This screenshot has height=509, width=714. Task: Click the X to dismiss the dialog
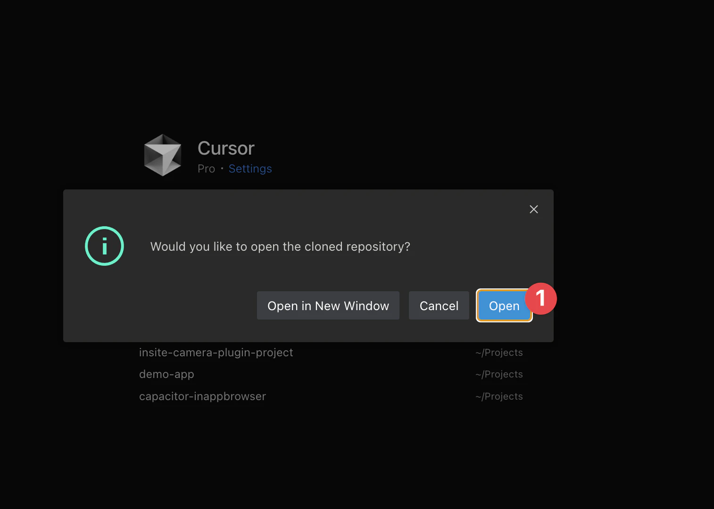click(533, 209)
